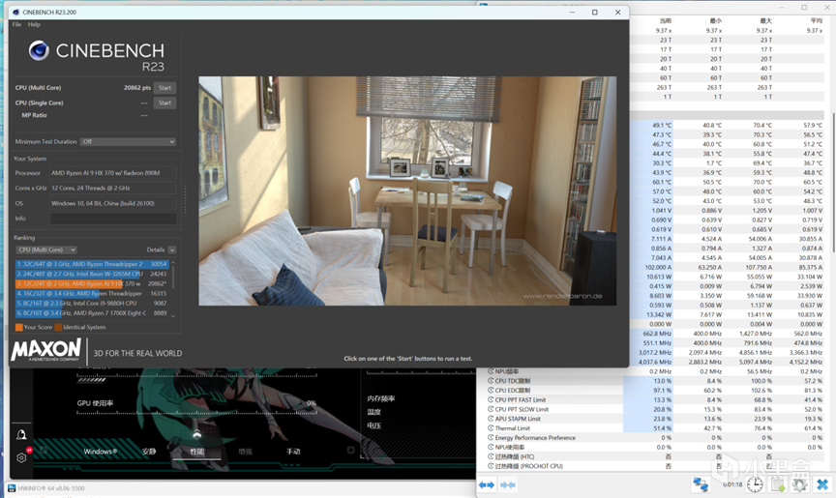Select the Windows mode tab in control center
This screenshot has width=836, height=498.
click(101, 452)
